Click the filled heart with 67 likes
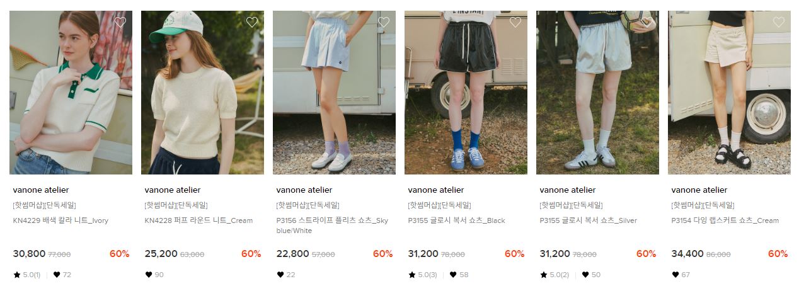799x303 pixels. point(675,275)
